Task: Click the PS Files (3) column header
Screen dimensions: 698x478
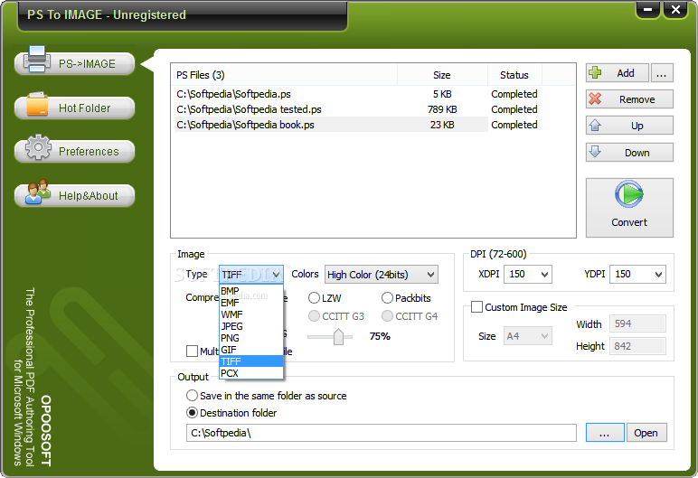Action: click(284, 75)
